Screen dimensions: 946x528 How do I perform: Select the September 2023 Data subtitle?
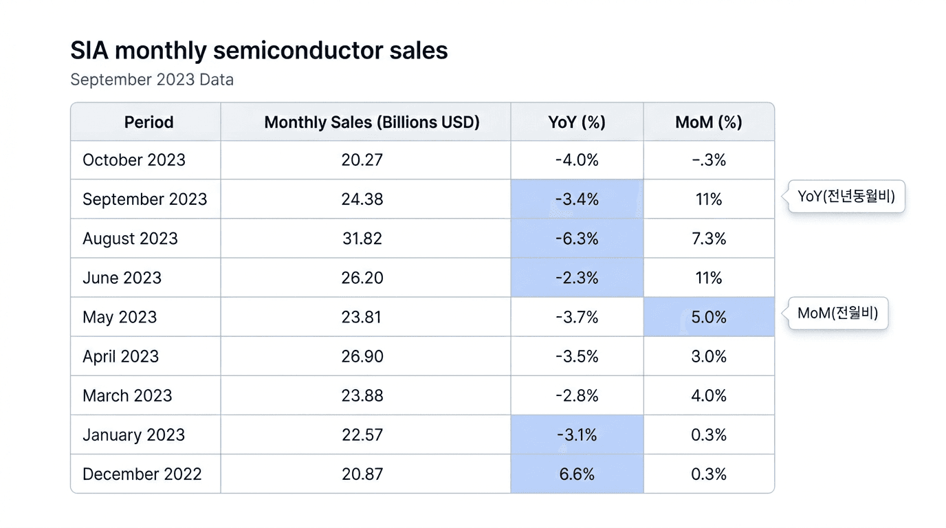click(x=152, y=80)
